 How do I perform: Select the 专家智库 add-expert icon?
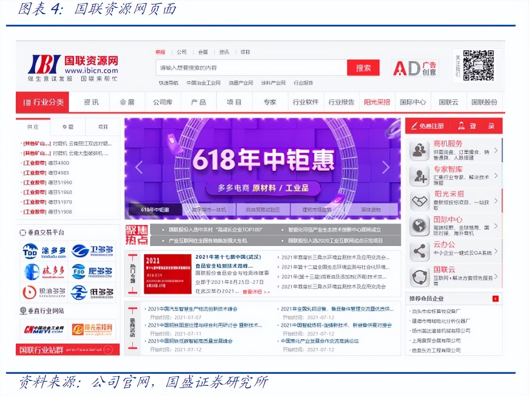click(x=419, y=176)
